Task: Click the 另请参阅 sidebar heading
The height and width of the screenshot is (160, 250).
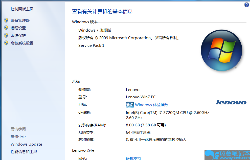Action: coord(18,129)
